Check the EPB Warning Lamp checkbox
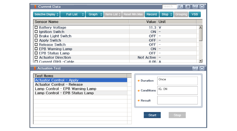The height and width of the screenshot is (131, 237). [36, 49]
